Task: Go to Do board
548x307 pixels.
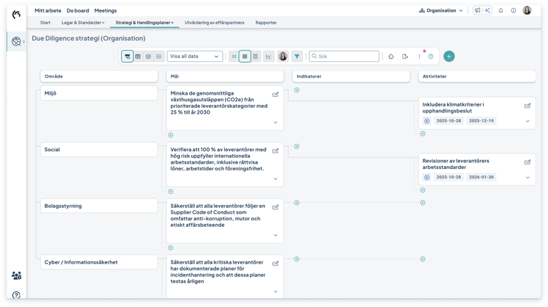Action: [x=78, y=11]
